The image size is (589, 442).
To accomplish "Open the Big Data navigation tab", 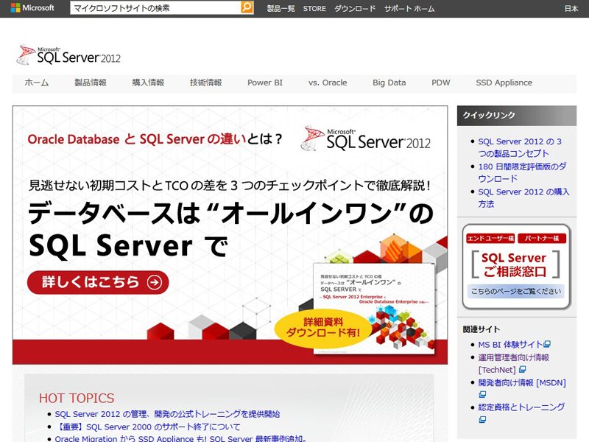I will pyautogui.click(x=389, y=83).
